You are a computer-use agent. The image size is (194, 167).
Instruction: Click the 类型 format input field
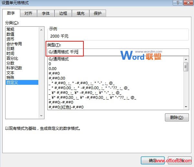118,52
